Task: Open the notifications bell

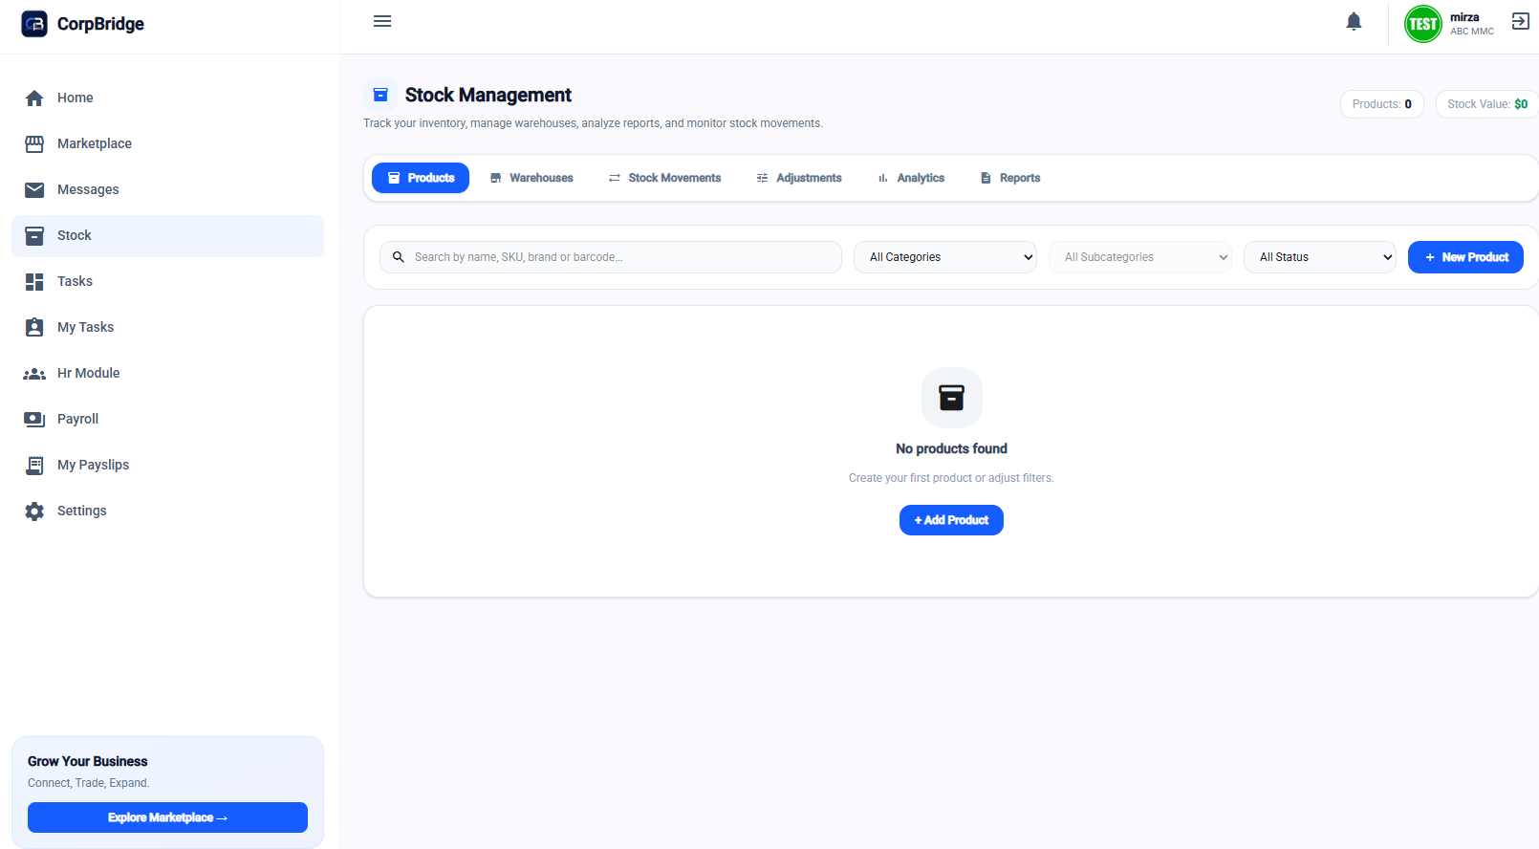Action: tap(1354, 21)
